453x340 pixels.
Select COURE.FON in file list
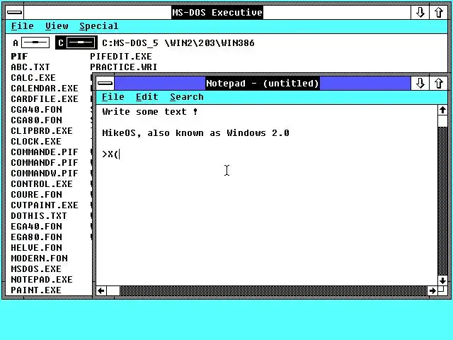coord(36,195)
